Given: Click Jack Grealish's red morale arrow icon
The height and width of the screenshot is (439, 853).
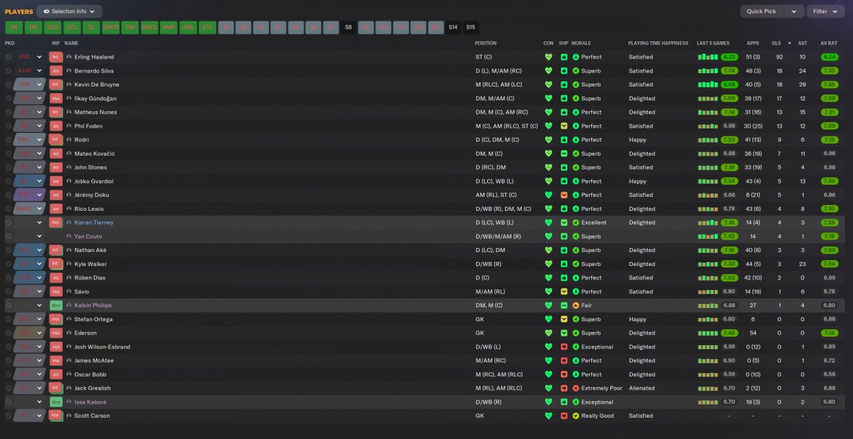Looking at the screenshot, I should 576,388.
